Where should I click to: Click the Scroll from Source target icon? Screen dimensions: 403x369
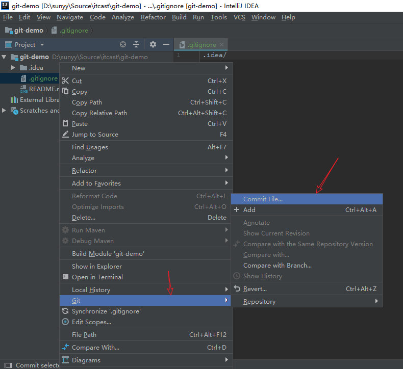coord(122,45)
